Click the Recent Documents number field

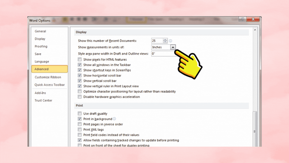(157, 41)
